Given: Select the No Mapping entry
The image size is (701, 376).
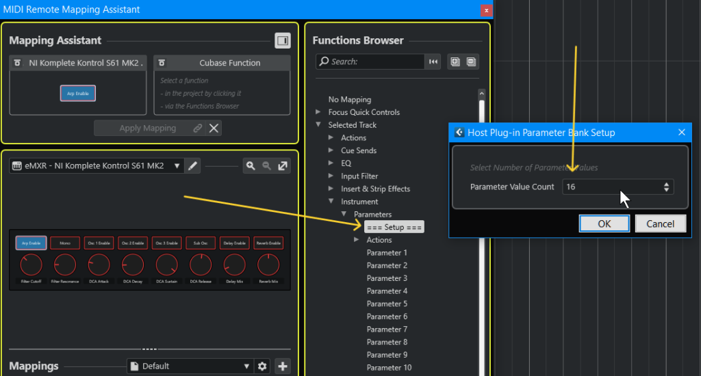Looking at the screenshot, I should [350, 100].
